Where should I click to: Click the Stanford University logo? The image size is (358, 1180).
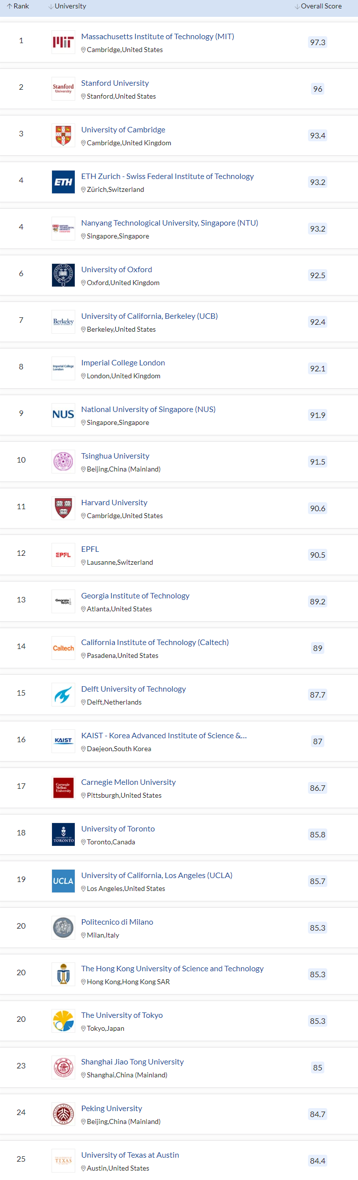tap(63, 89)
